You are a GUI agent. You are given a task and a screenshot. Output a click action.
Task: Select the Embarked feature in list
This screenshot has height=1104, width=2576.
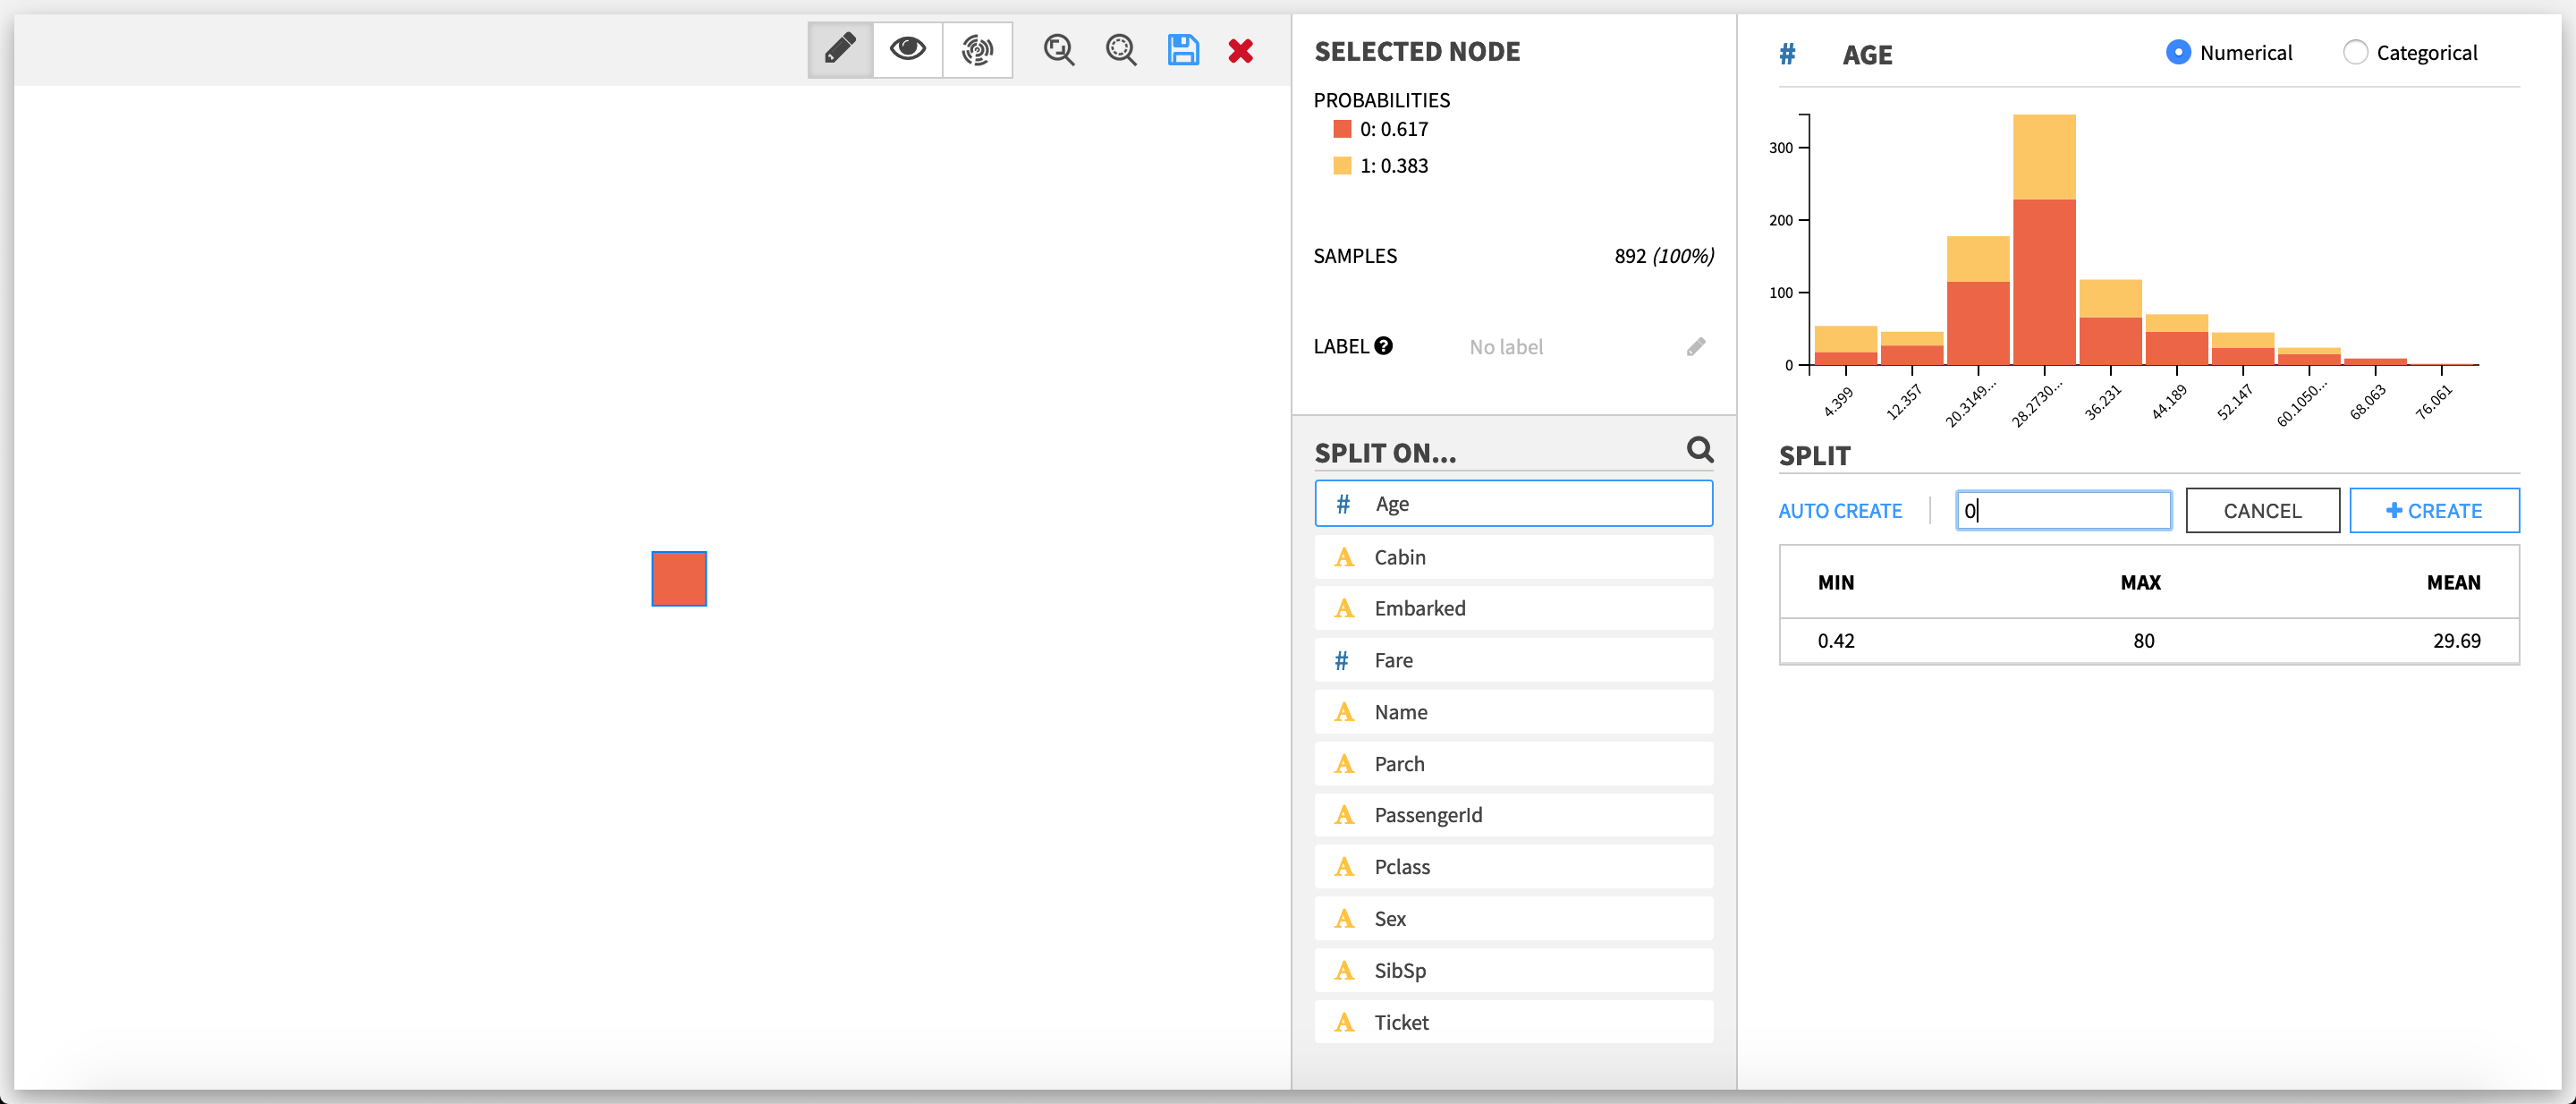coord(1512,607)
